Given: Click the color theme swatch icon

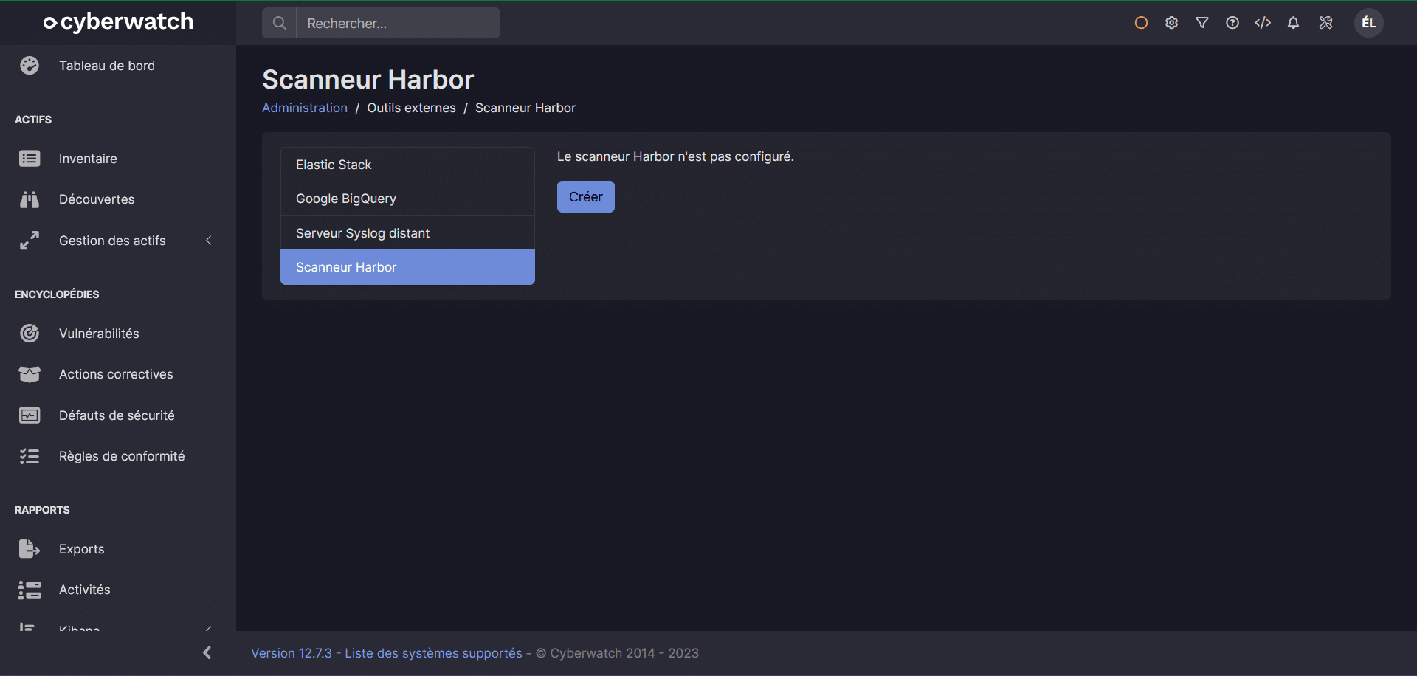Looking at the screenshot, I should [x=1326, y=23].
